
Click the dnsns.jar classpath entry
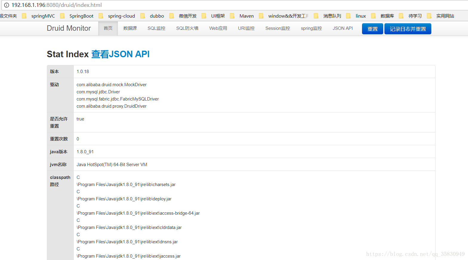click(127, 242)
